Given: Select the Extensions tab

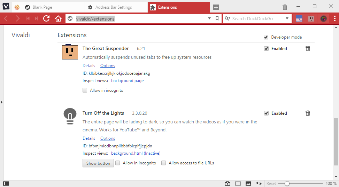Looking at the screenshot, I should pos(179,7).
